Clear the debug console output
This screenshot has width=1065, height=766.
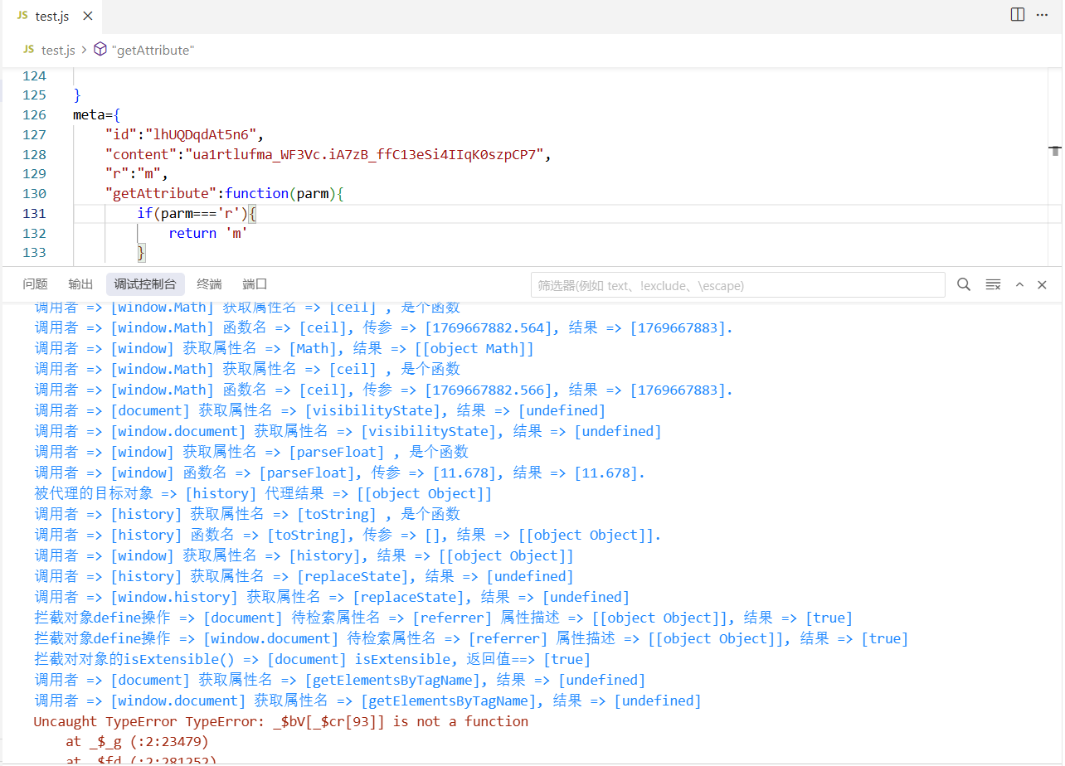coord(993,284)
